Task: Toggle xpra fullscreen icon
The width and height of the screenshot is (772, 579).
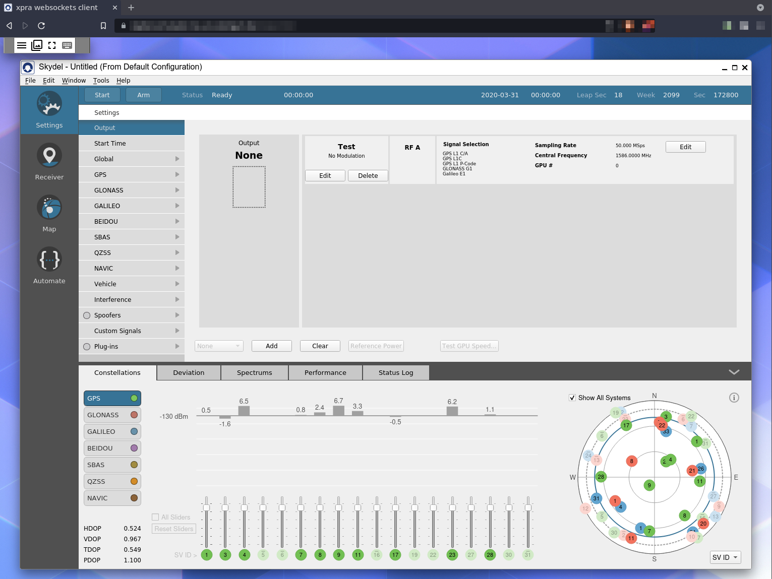Action: coord(52,45)
